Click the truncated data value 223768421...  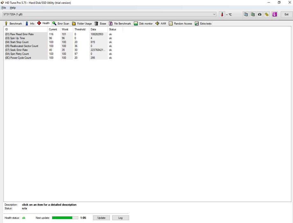coord(98,50)
